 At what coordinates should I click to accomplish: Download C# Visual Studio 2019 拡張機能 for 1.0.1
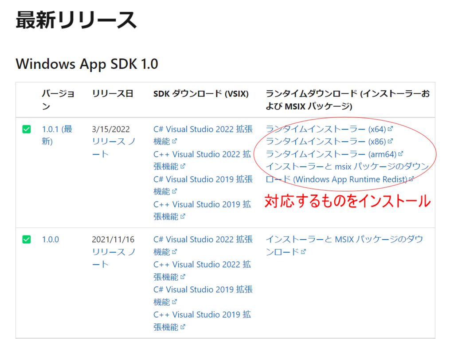tap(203, 185)
